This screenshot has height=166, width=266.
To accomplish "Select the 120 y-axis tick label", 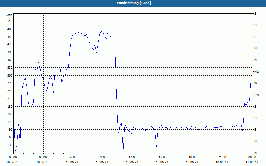I will pos(10,122).
